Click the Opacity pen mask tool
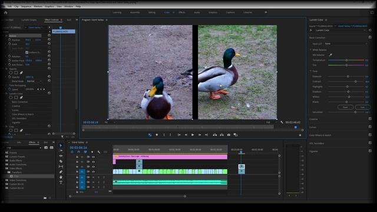The image size is (377, 212). click(21, 72)
